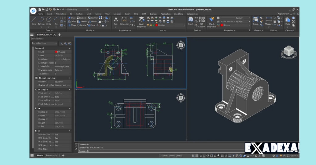
Task: Toggle lineweight display in status bar
Action: 230,155
